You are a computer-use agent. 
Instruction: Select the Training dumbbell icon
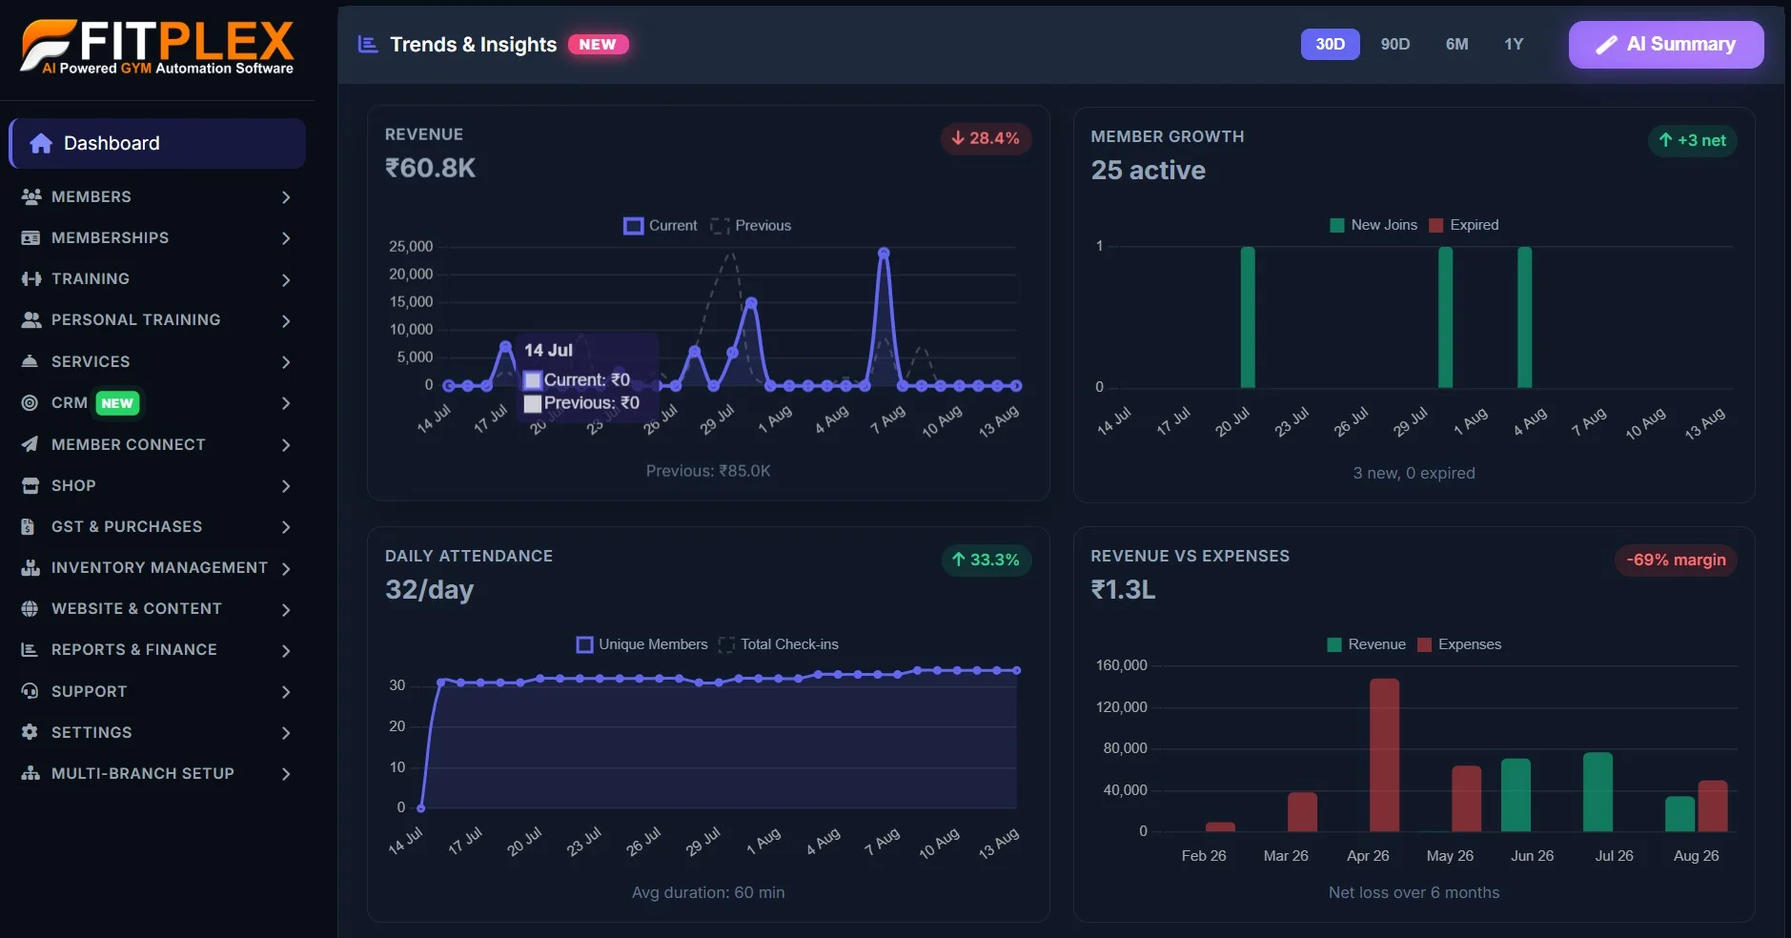pos(31,278)
